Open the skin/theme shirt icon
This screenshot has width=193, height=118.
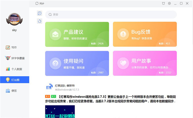(163, 4)
